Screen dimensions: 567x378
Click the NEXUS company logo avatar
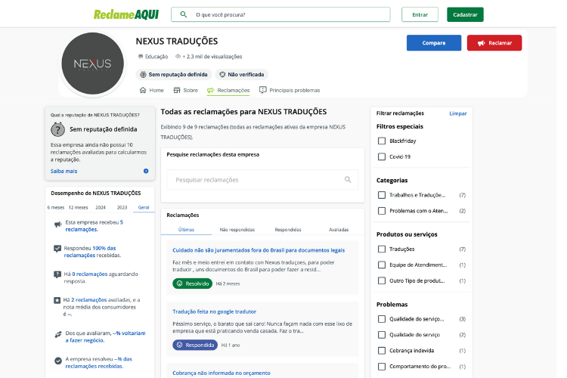coord(92,64)
